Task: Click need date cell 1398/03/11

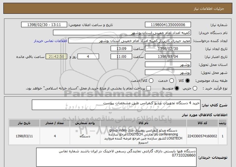Action: pos(24,136)
